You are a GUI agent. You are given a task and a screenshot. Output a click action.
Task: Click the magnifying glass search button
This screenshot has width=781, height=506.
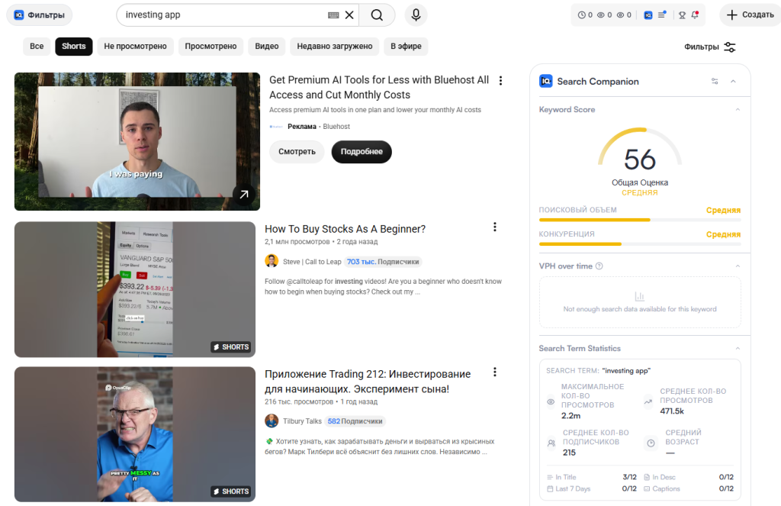pyautogui.click(x=377, y=15)
